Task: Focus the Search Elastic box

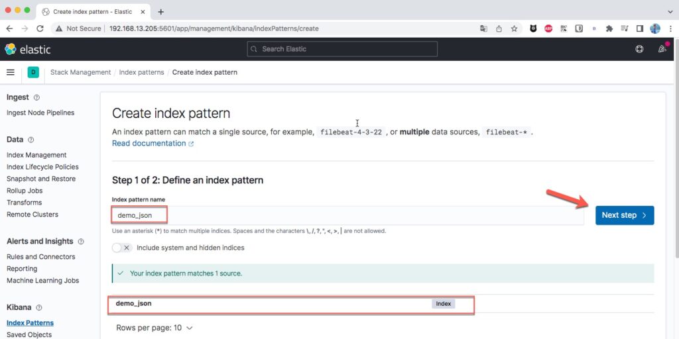Action: 342,49
